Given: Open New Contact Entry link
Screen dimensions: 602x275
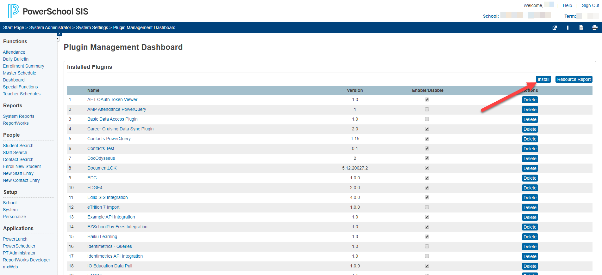Looking at the screenshot, I should point(21,180).
